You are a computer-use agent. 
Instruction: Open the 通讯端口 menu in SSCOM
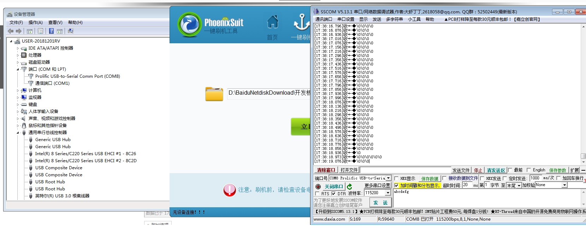click(324, 19)
